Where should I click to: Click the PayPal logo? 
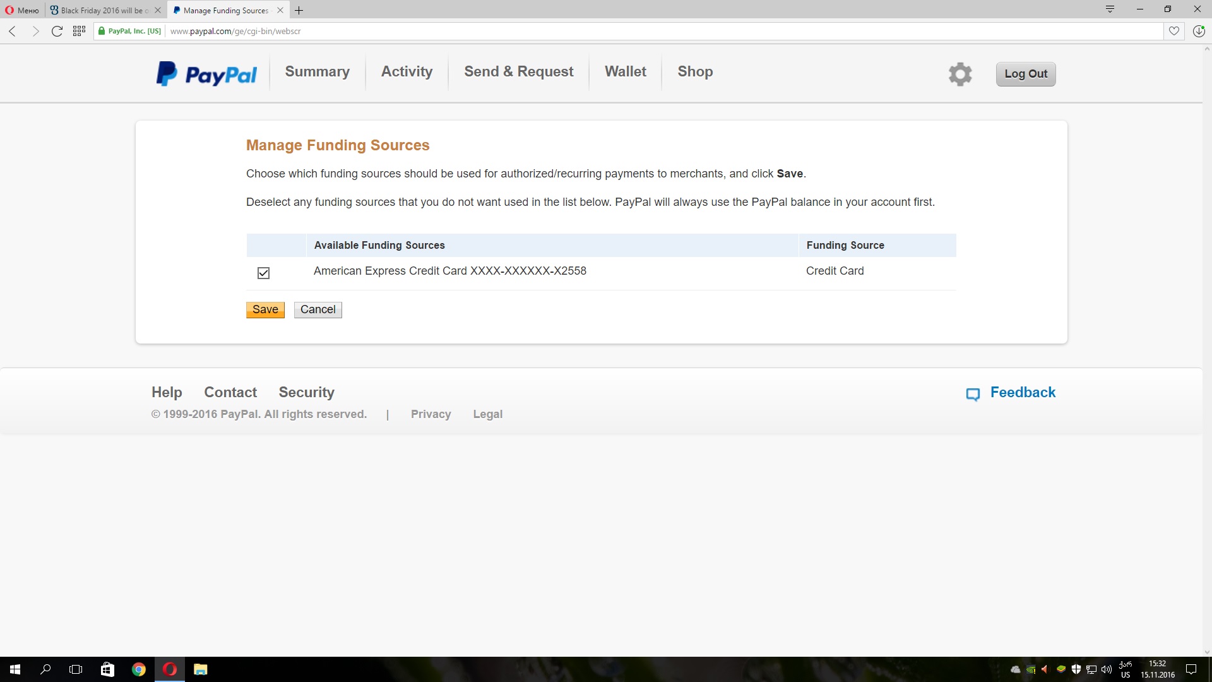click(206, 74)
